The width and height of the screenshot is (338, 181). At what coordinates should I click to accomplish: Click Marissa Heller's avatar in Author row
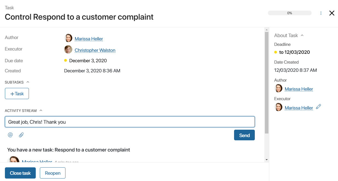(x=68, y=38)
